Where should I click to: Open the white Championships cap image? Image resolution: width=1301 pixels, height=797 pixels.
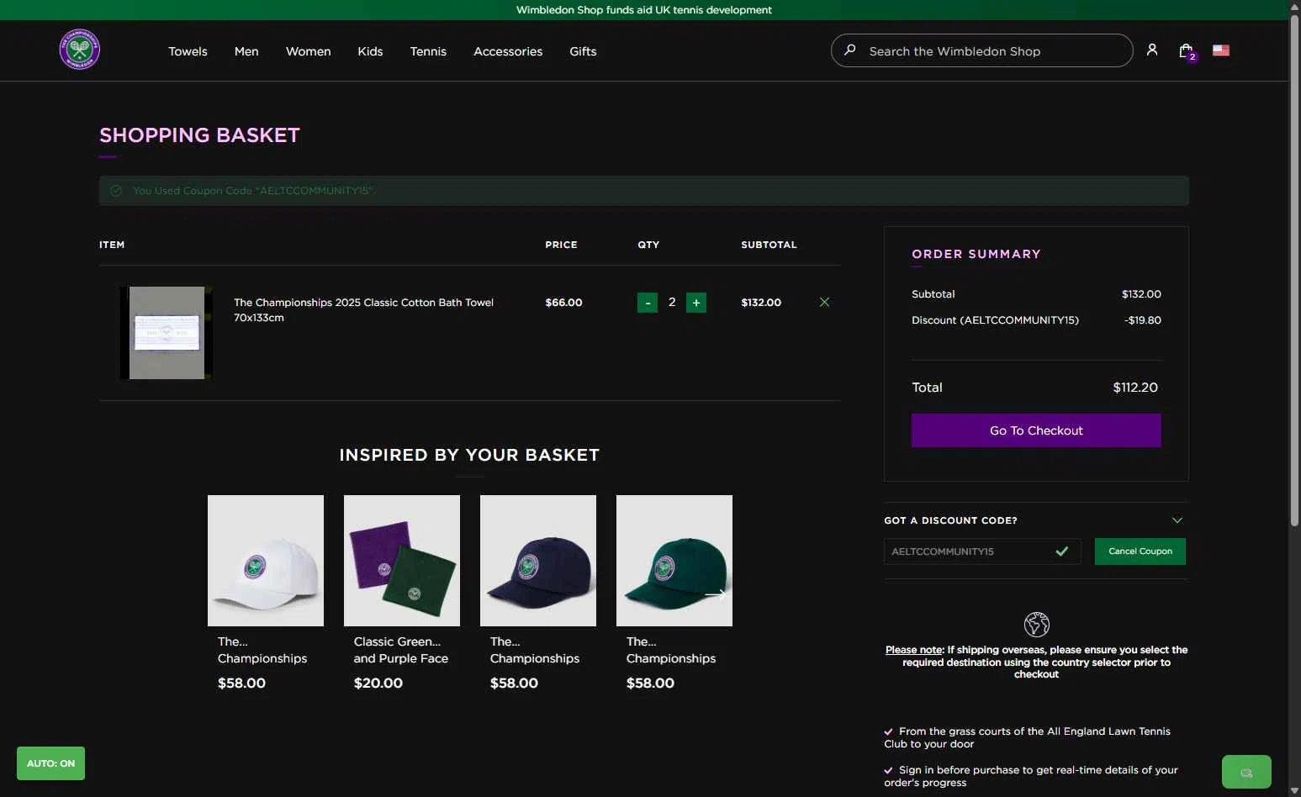(266, 561)
